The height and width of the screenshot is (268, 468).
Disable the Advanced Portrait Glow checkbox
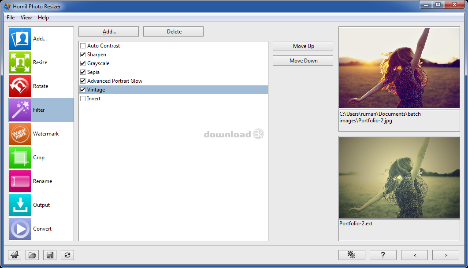[83, 81]
